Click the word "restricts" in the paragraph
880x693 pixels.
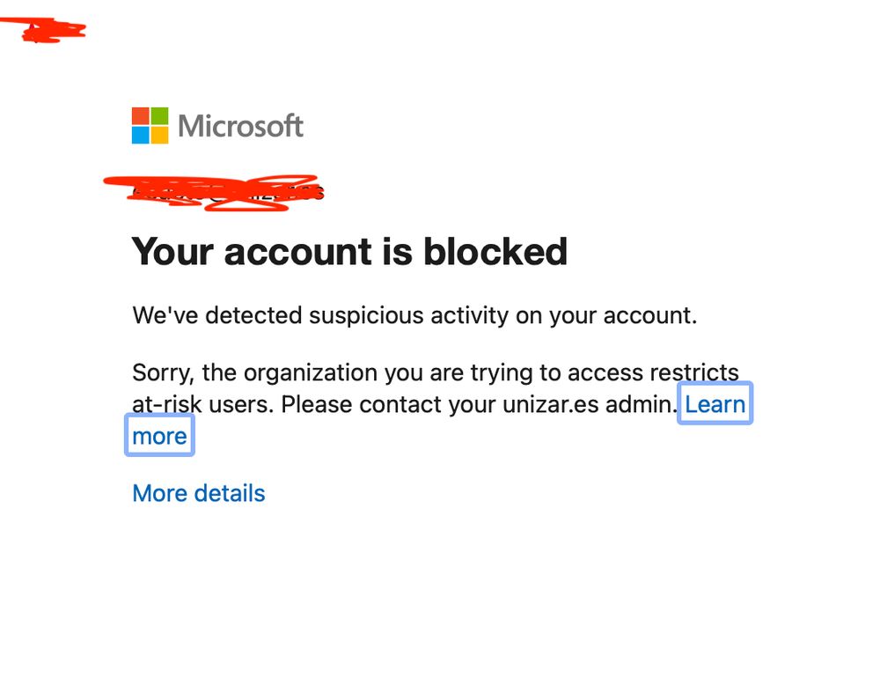pos(693,372)
